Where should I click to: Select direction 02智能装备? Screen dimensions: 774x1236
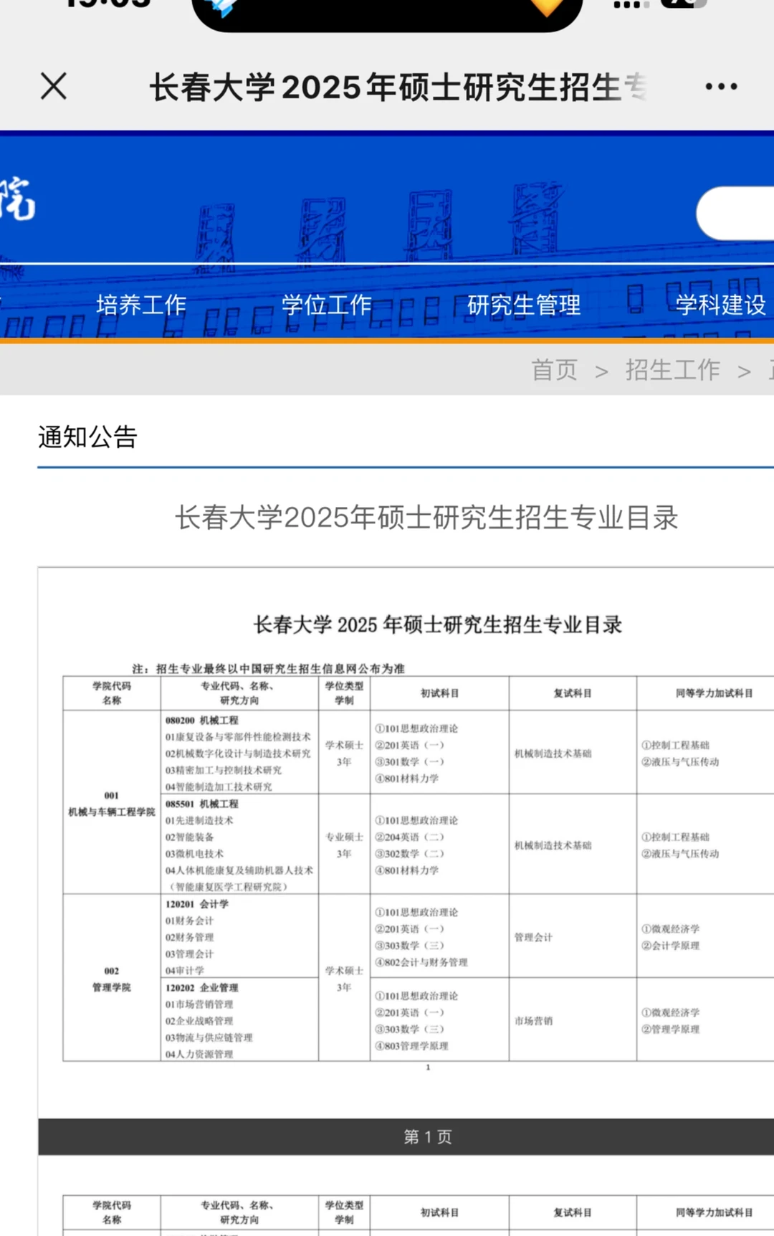pyautogui.click(x=190, y=837)
